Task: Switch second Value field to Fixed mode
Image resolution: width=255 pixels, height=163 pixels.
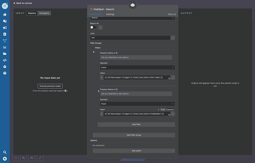Action: point(163,110)
